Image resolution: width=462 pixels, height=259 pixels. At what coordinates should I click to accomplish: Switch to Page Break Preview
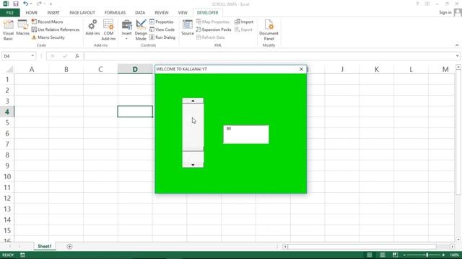point(395,255)
